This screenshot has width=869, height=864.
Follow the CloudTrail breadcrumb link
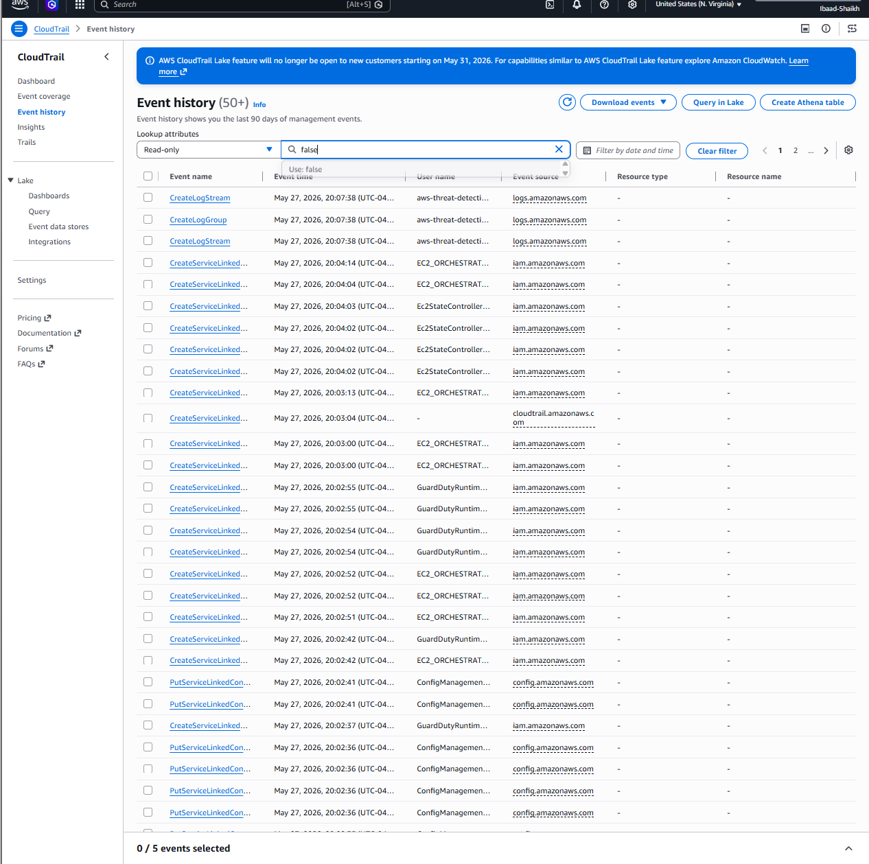[51, 29]
